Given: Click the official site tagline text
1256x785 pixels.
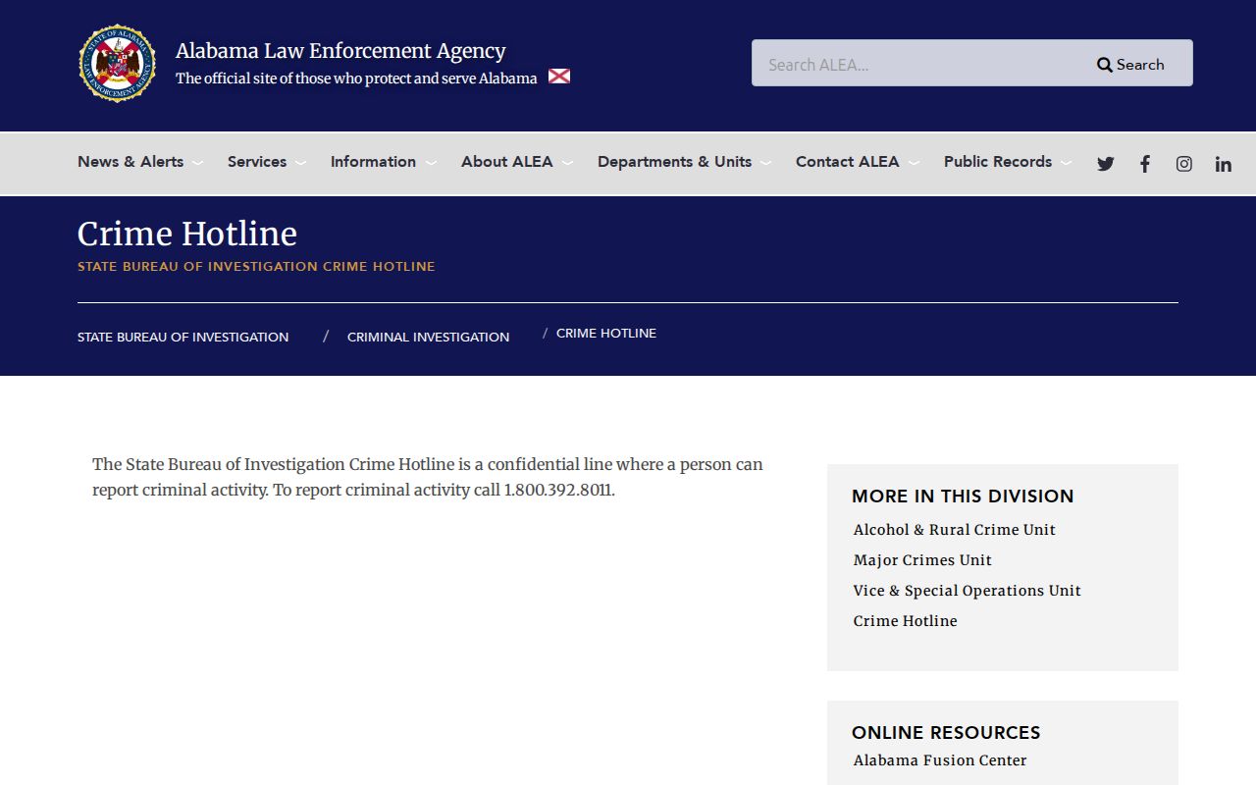Looking at the screenshot, I should tap(356, 78).
